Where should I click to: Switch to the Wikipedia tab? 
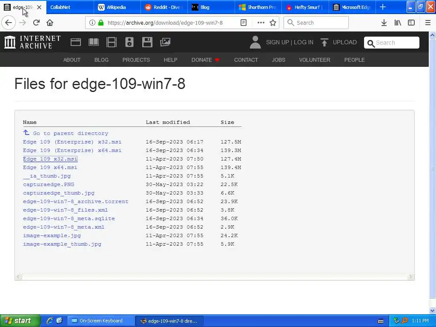coord(117,7)
